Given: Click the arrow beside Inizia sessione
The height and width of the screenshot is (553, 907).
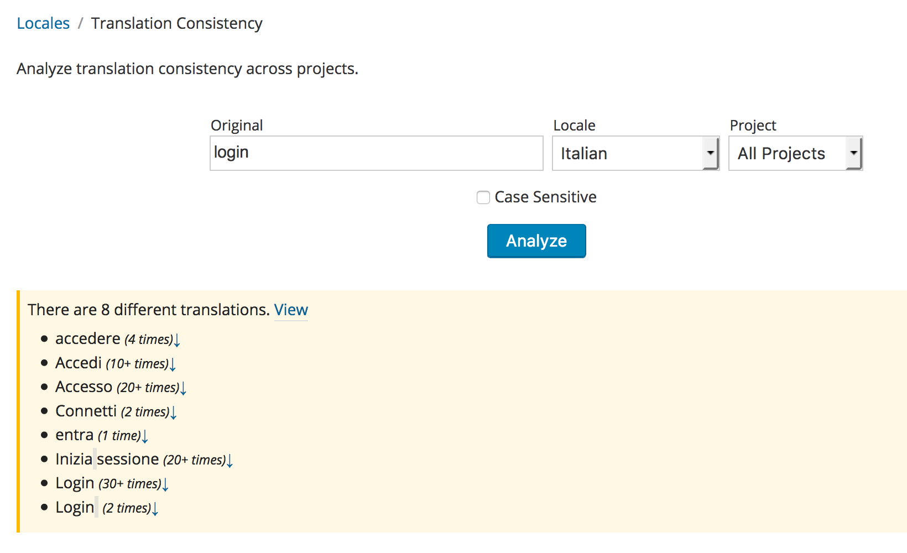Looking at the screenshot, I should 230,461.
